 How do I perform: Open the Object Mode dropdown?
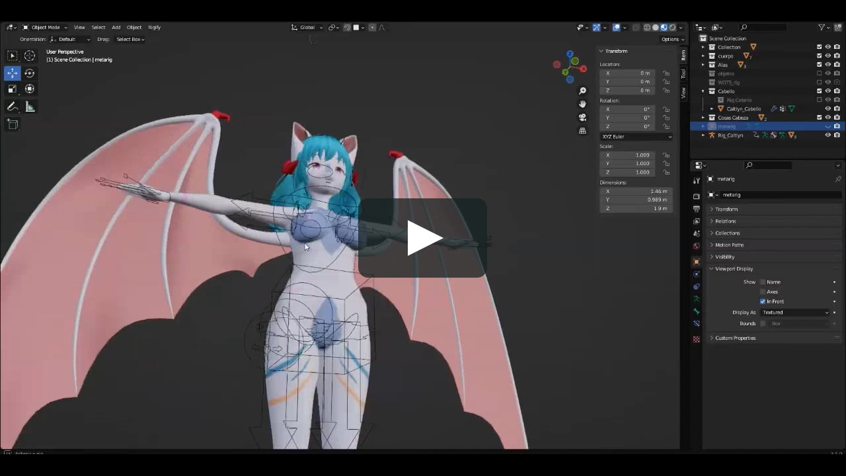pyautogui.click(x=44, y=27)
